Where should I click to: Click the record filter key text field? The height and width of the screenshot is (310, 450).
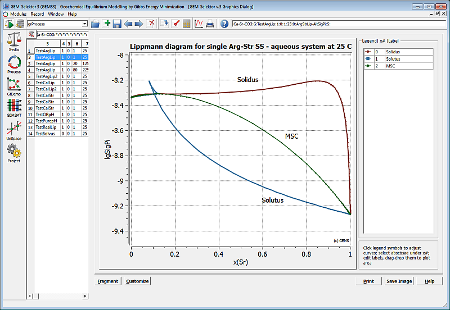point(62,35)
